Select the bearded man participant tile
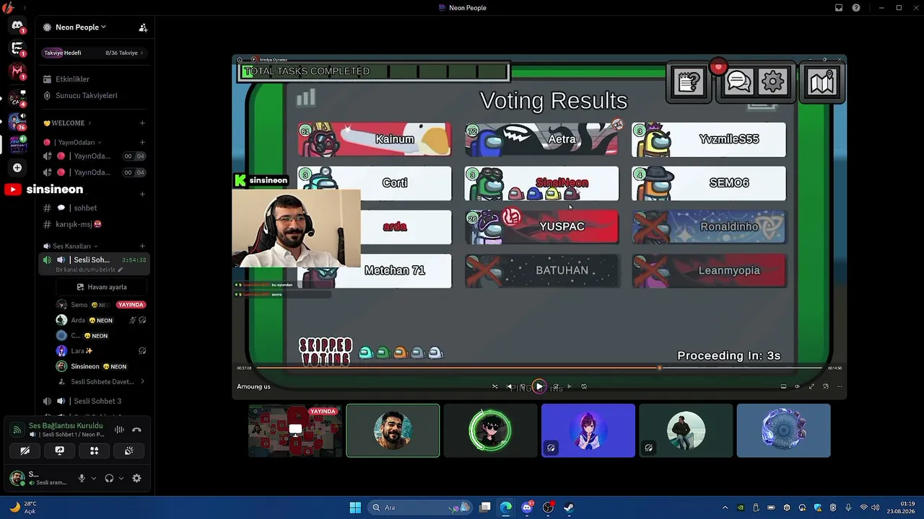This screenshot has height=519, width=924. click(393, 430)
